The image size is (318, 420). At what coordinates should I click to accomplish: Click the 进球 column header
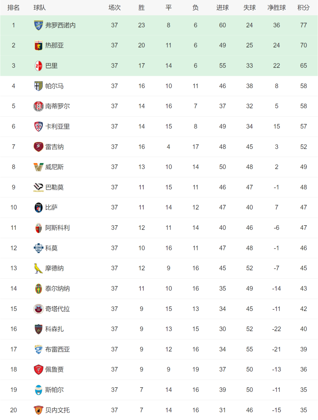point(223,8)
